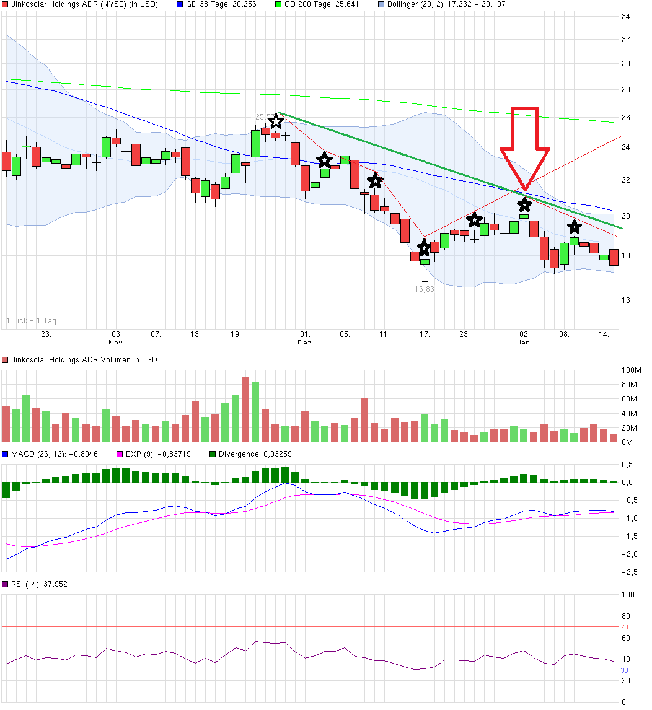Click the red Jinkosolar Holdings ADR legend swatch
Viewport: 652px width, 710px height.
click(5, 4)
